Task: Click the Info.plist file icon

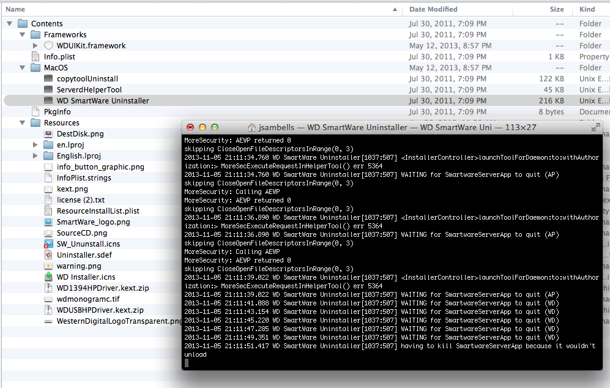Action: click(35, 56)
